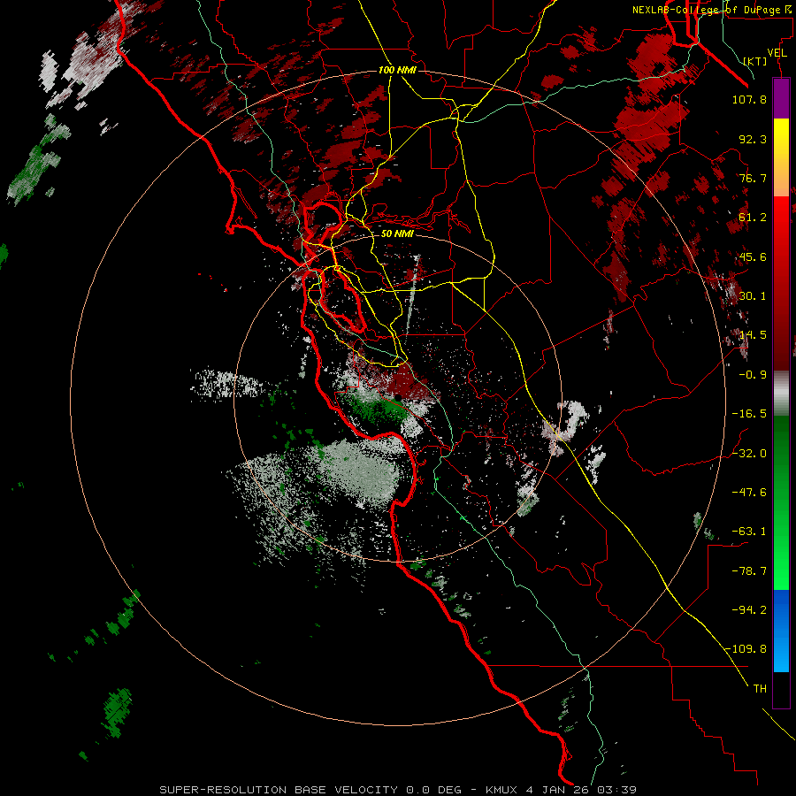Select the 107.8 value on velocity scale

pyautogui.click(x=749, y=99)
